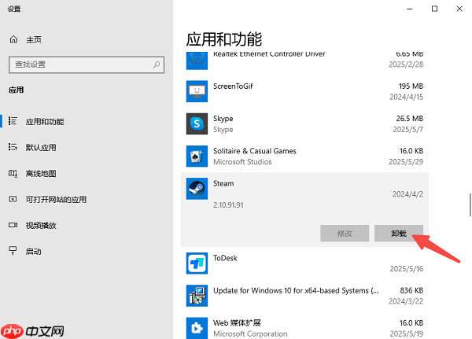Viewport: 472px width, 339px height.
Task: Click the 应用和功能 page heading
Action: point(223,39)
